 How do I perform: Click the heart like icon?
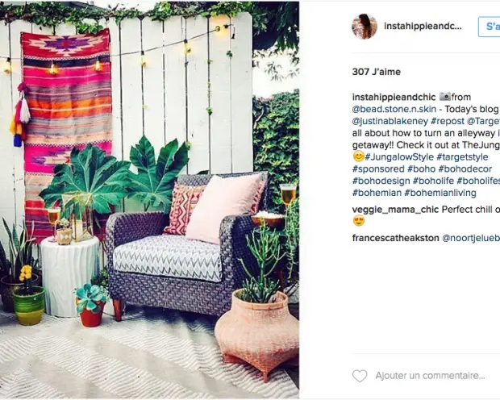point(360,376)
